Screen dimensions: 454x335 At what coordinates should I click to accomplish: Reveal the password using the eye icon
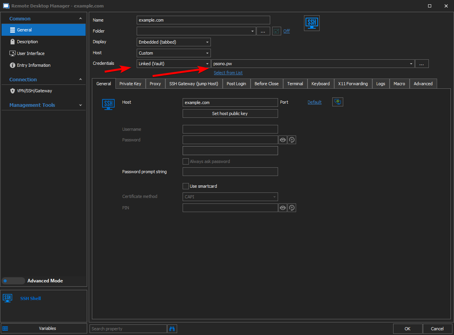(x=282, y=139)
